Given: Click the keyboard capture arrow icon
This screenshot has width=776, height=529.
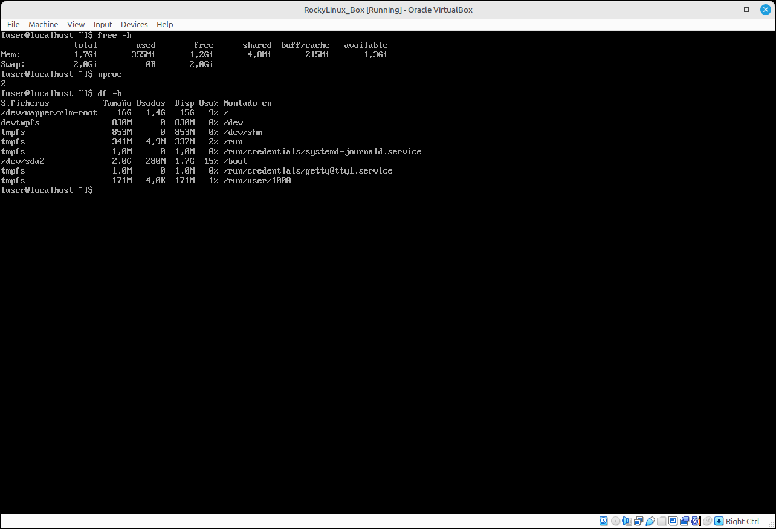Looking at the screenshot, I should 719,521.
